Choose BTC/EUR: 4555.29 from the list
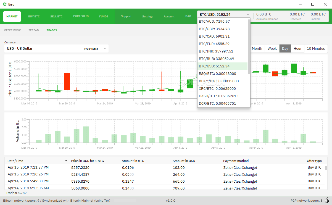 pos(223,44)
